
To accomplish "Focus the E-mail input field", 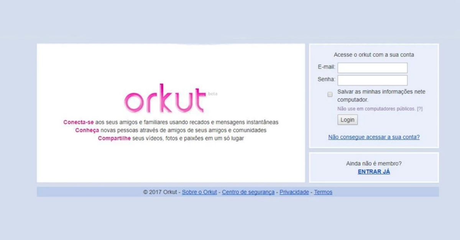I will pos(372,68).
